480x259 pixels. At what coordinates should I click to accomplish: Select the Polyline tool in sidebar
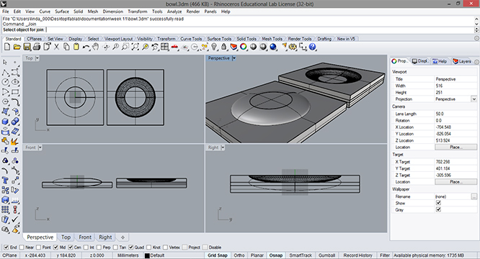(x=5, y=73)
